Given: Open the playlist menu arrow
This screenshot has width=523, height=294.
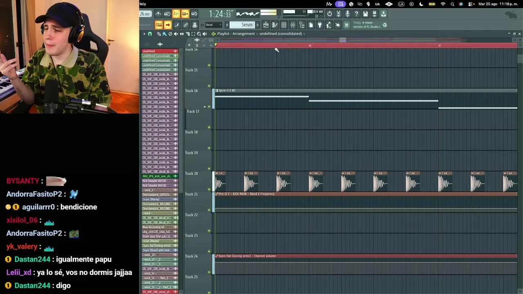Looking at the screenshot, I should [x=144, y=34].
